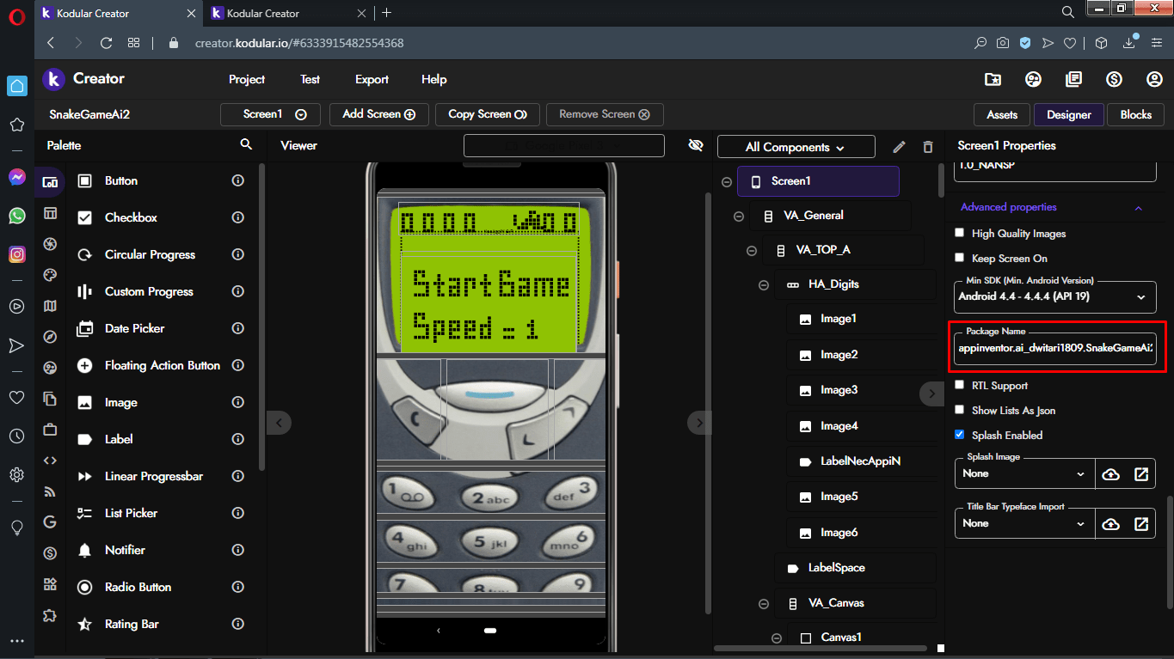This screenshot has width=1174, height=659.
Task: Uncheck Splash Enabled checkbox
Action: [960, 435]
